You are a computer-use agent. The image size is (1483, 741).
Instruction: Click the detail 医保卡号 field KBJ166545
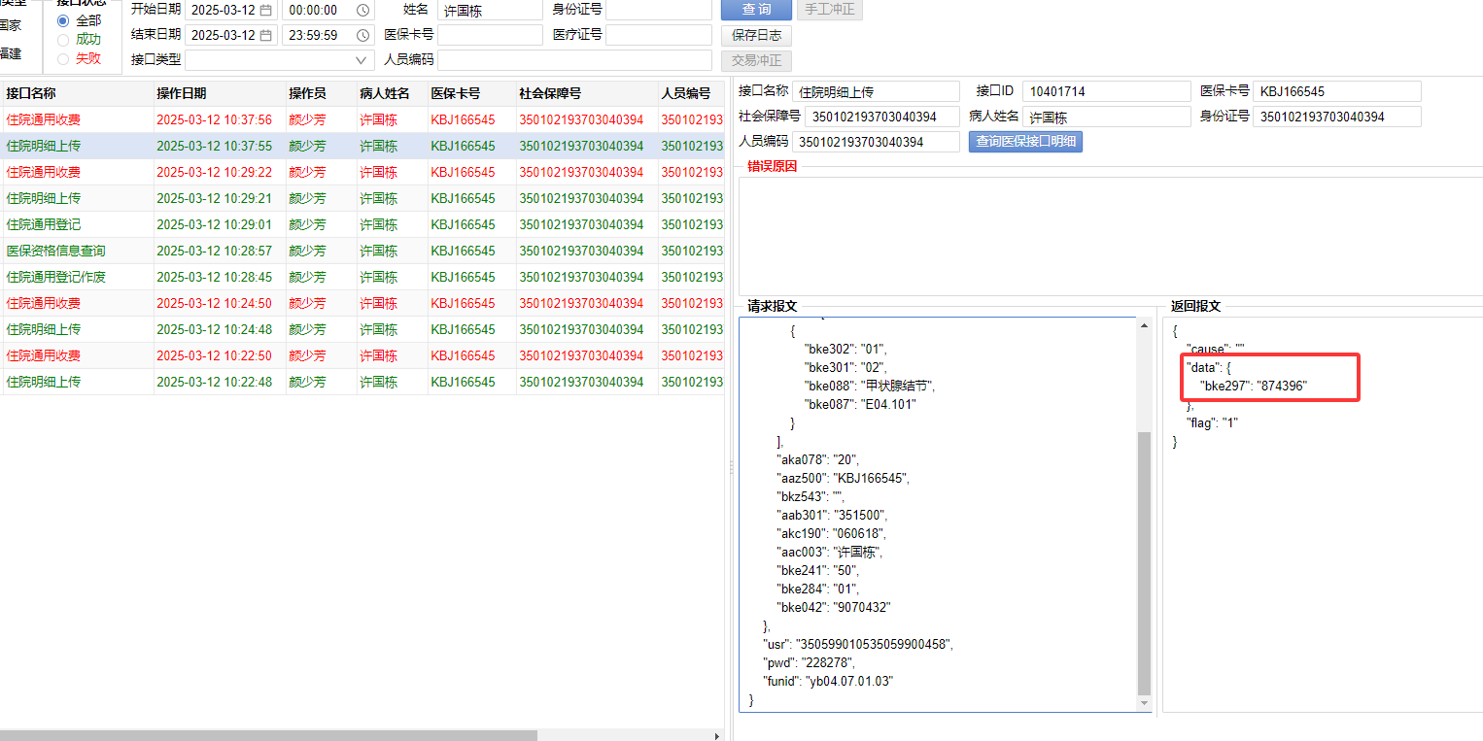(x=1337, y=91)
